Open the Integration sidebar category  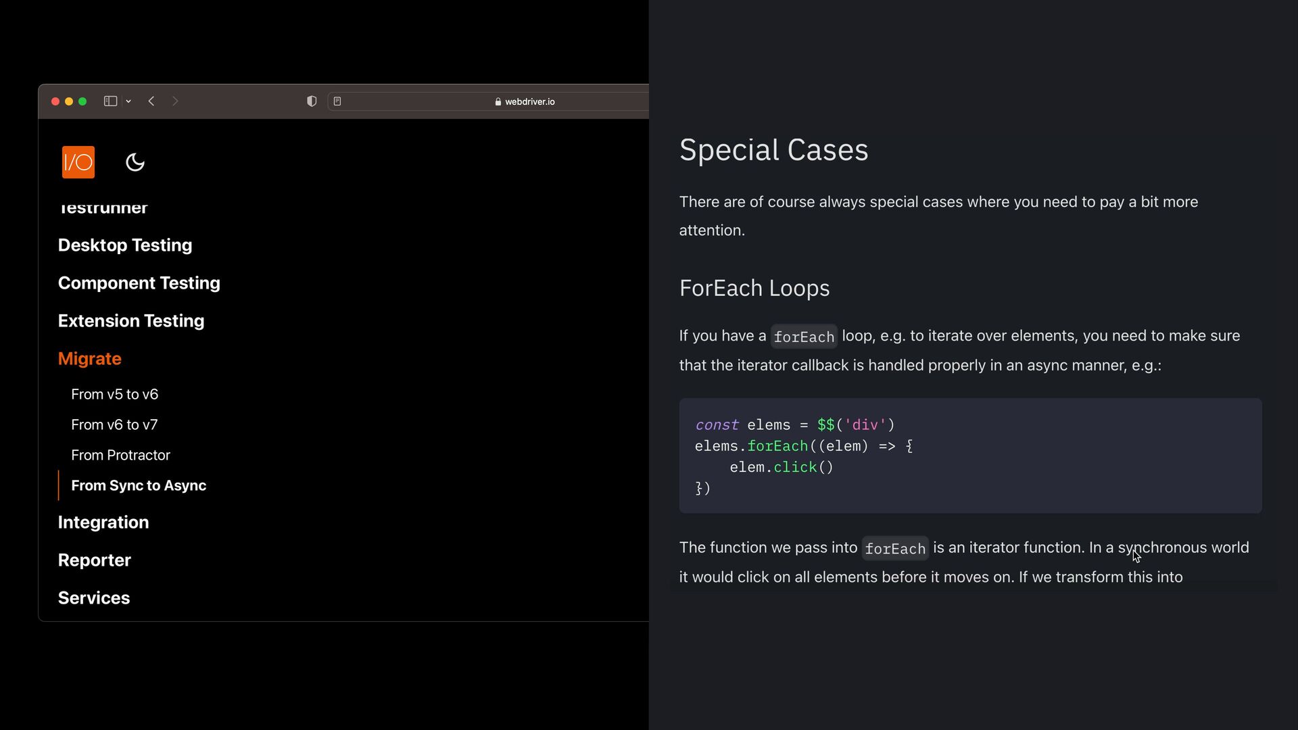point(103,522)
